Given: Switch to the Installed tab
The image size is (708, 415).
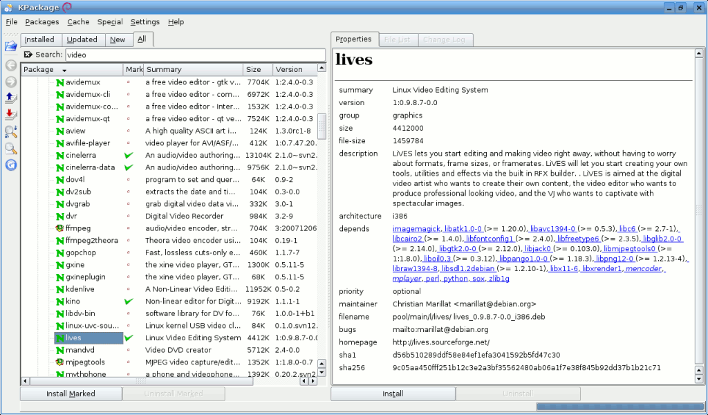Looking at the screenshot, I should (41, 39).
